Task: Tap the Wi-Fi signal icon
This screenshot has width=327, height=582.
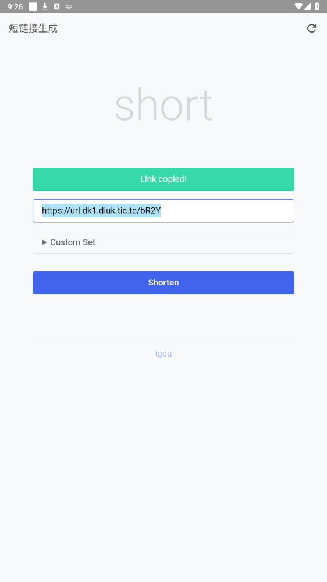Action: point(298,6)
